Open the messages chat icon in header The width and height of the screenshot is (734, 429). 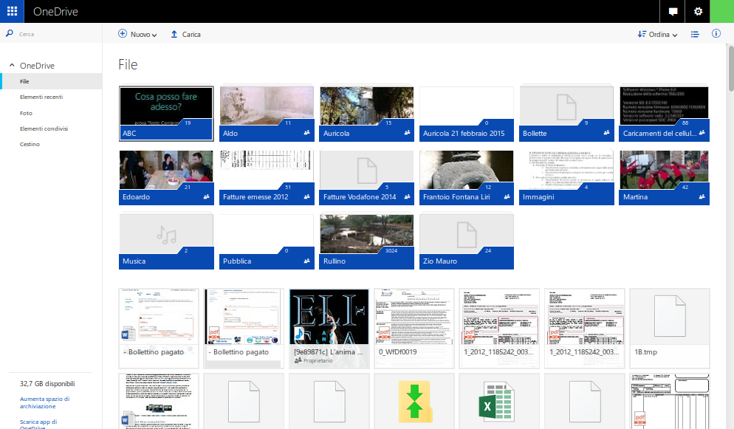tap(673, 11)
